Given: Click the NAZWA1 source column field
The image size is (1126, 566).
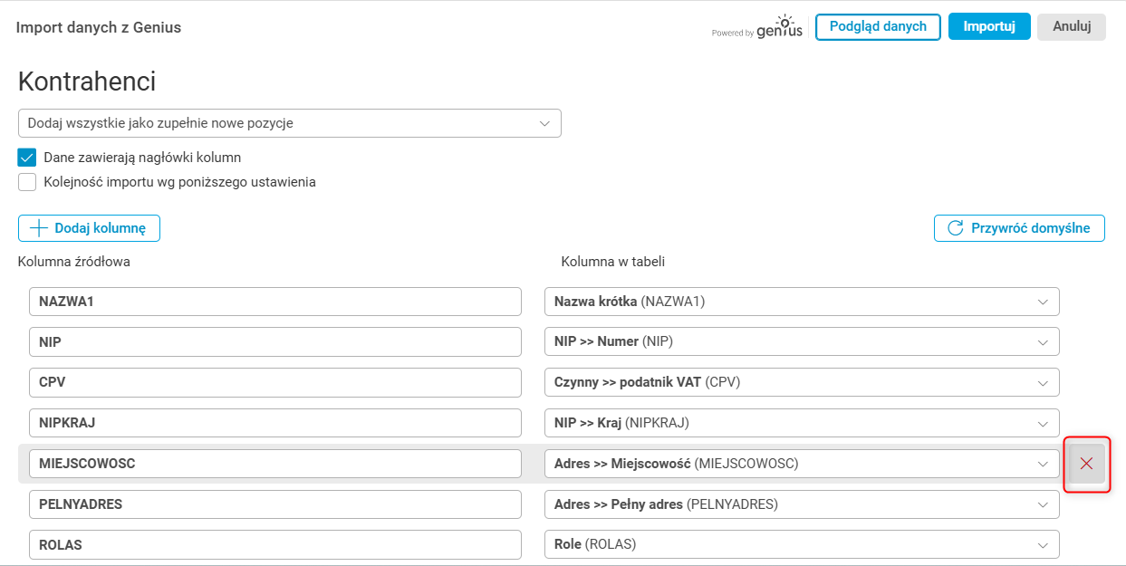Looking at the screenshot, I should pos(274,302).
